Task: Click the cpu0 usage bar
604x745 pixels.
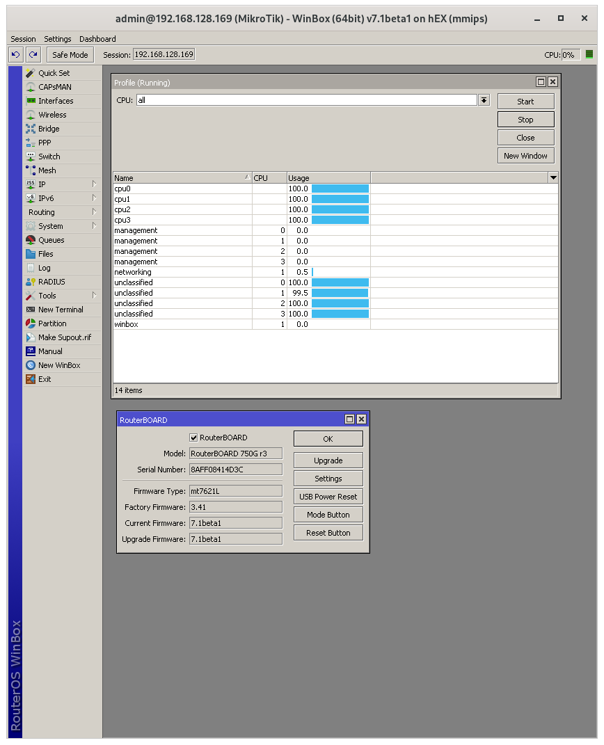Action: (x=340, y=189)
